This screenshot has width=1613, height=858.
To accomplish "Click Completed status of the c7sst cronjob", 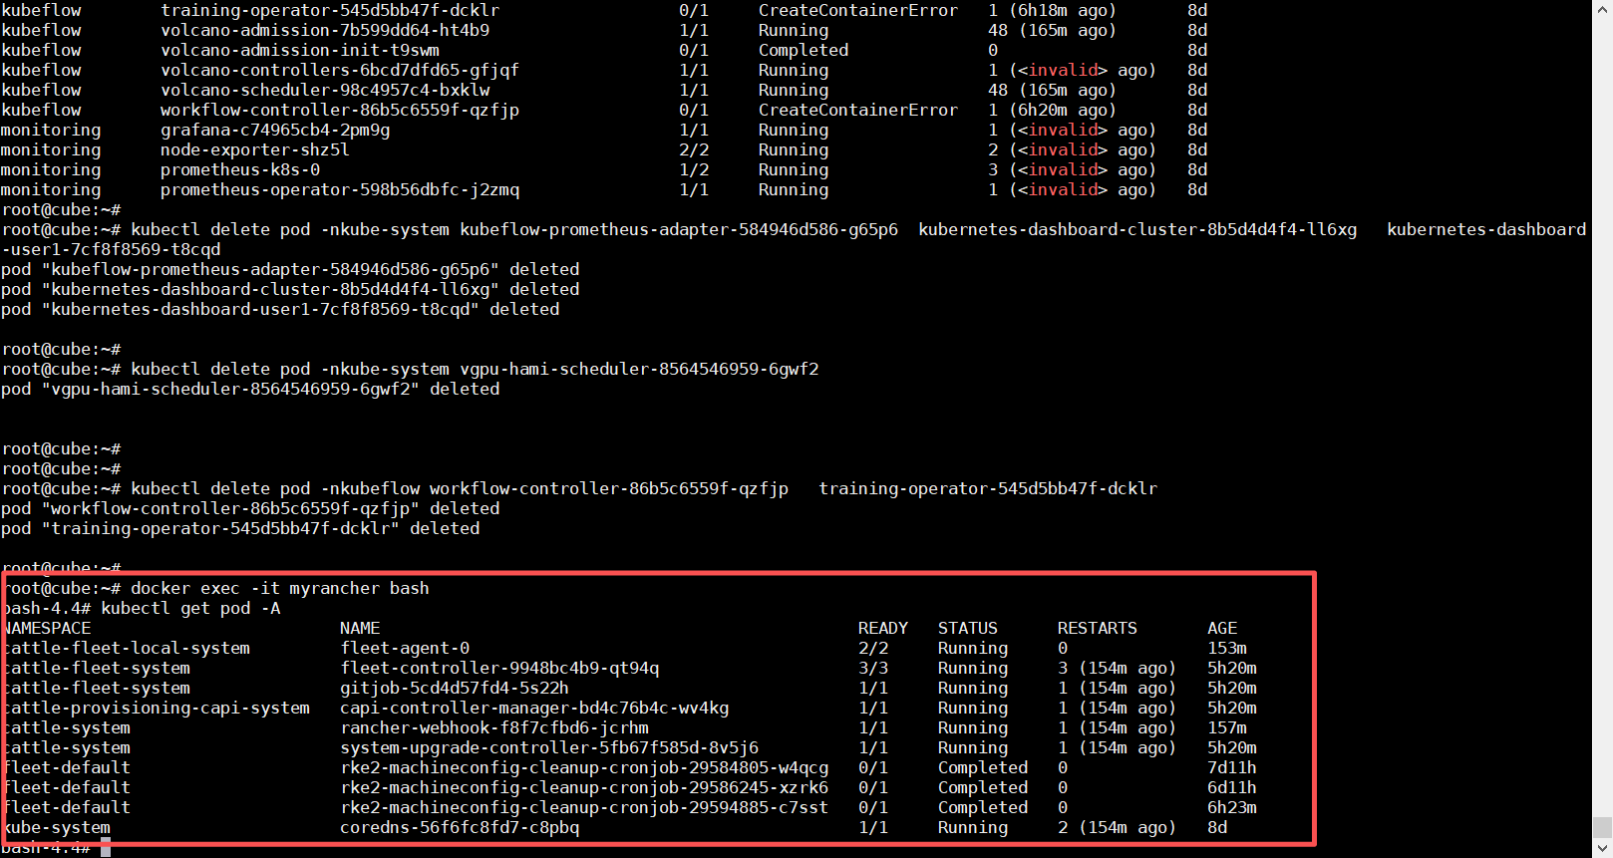I will pos(983,807).
